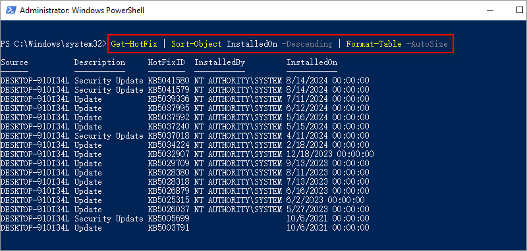Maximize the PowerShell window
Screen dimensions: 527x251
519,11
